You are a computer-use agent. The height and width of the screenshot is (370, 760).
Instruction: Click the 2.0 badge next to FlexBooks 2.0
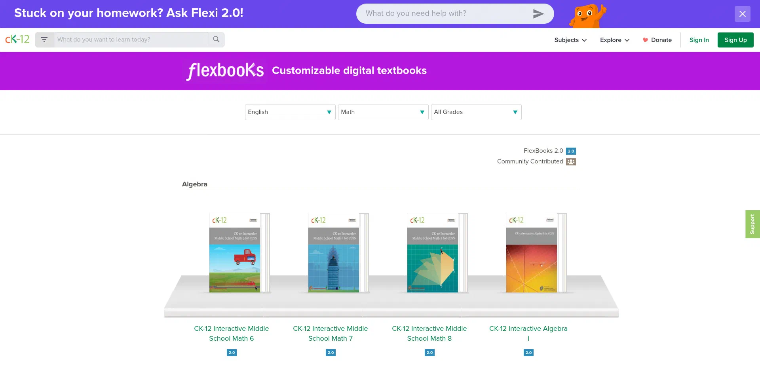[571, 151]
